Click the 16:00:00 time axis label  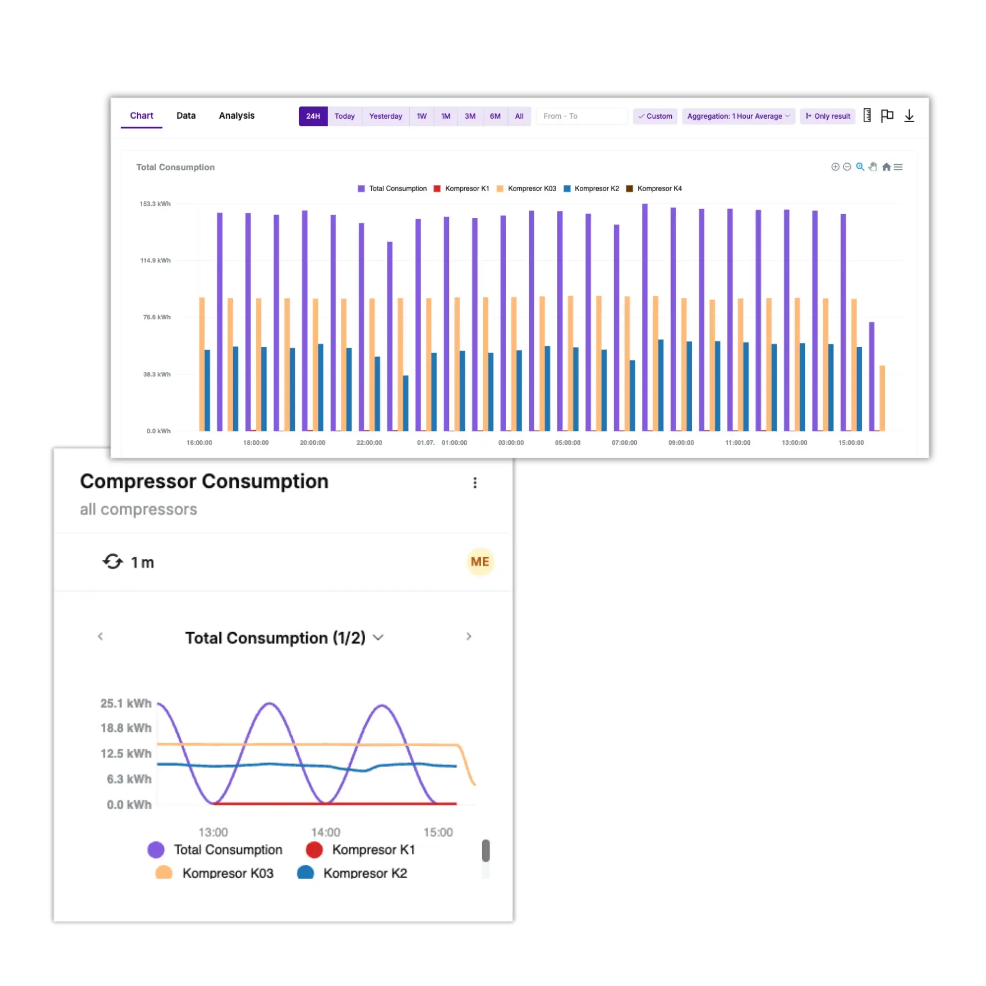click(x=199, y=442)
